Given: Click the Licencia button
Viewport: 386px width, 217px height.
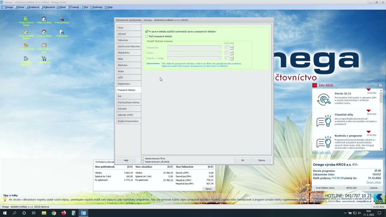Looking at the screenshot, I should click(x=374, y=188).
